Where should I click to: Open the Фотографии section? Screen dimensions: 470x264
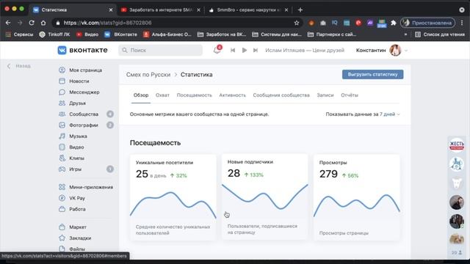coord(84,125)
